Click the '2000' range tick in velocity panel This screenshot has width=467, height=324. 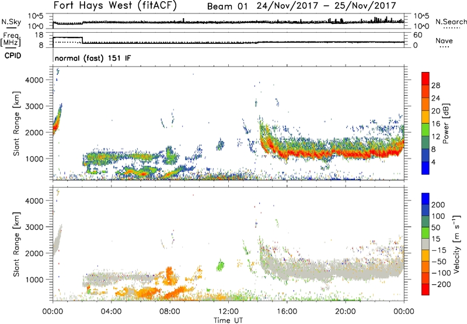pyautogui.click(x=34, y=253)
